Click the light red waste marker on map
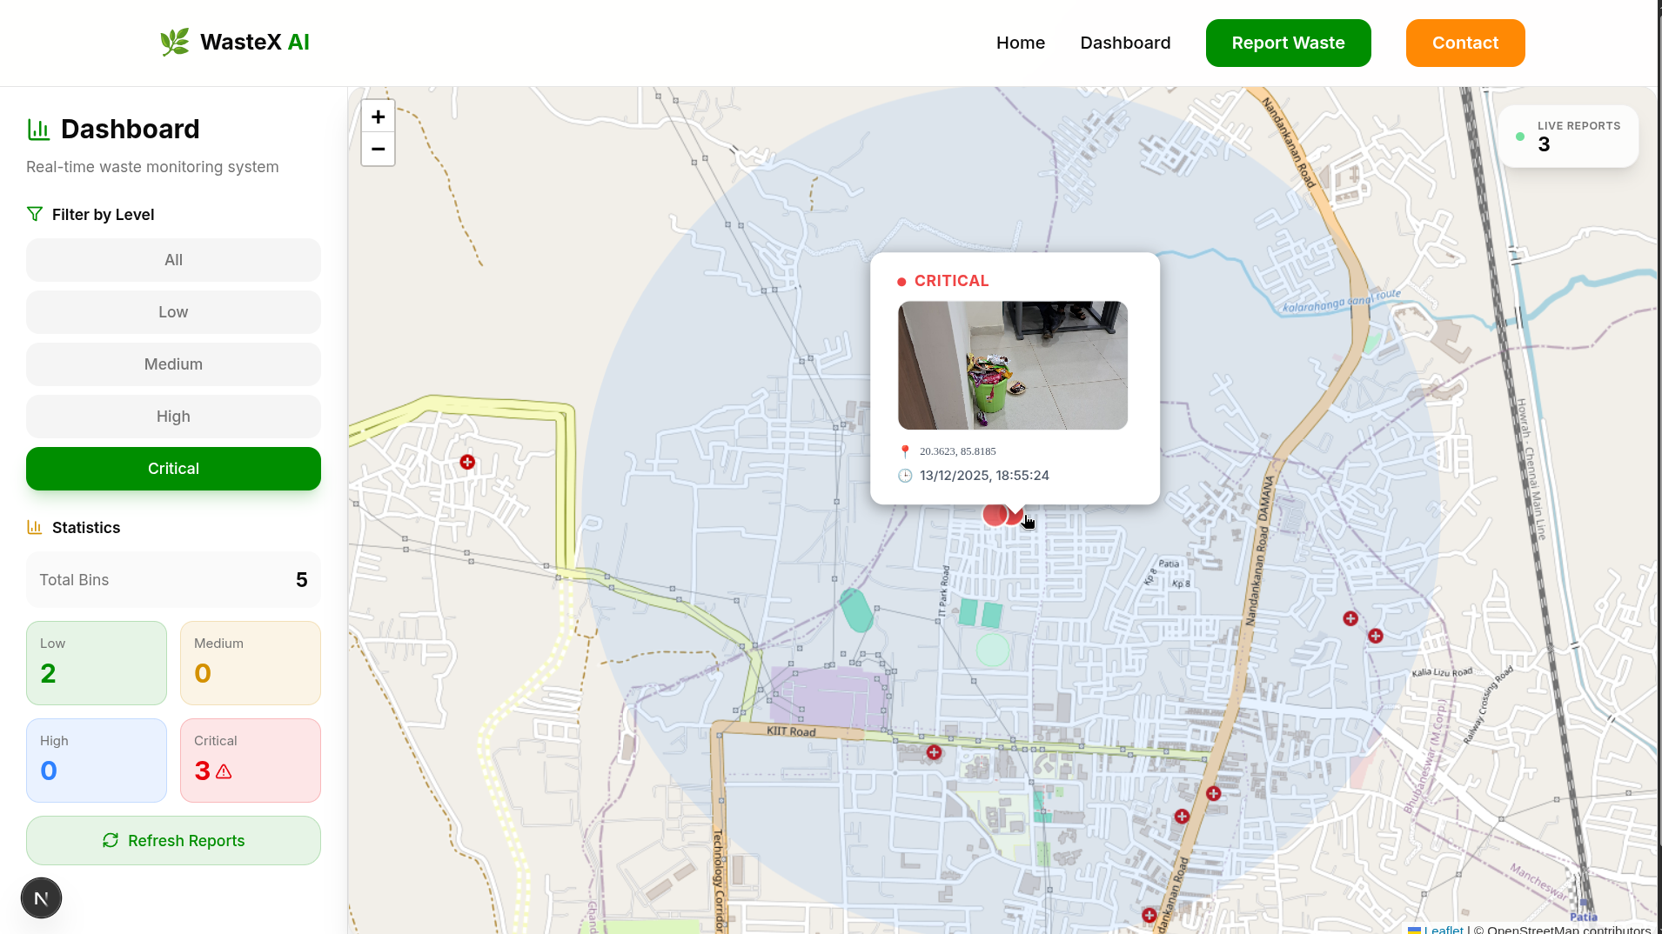Screen dimensions: 1662x934 [994, 515]
